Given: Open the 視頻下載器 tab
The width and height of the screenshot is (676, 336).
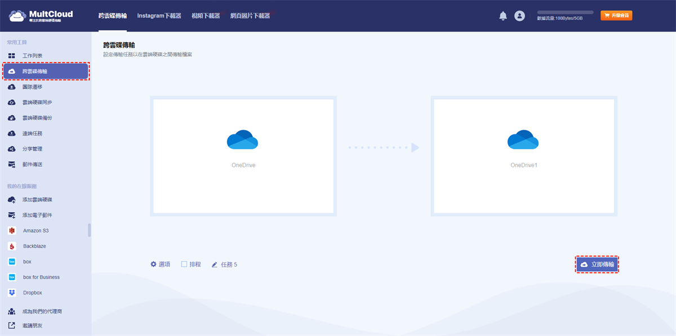Looking at the screenshot, I should tap(206, 16).
